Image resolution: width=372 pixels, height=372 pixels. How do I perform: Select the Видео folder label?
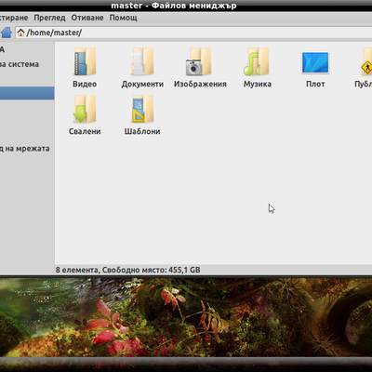(x=85, y=84)
